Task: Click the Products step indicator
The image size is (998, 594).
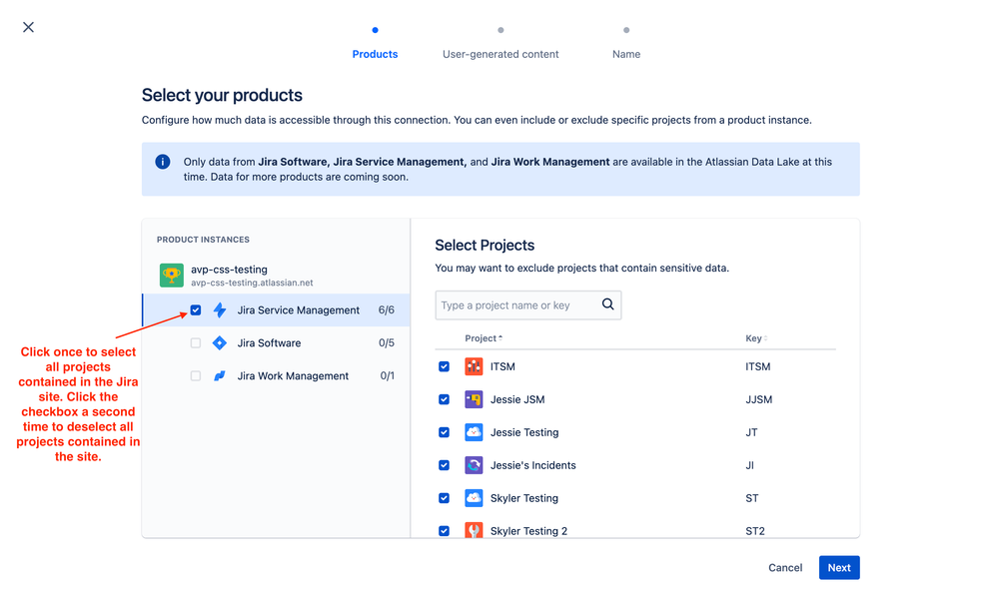Action: point(375,54)
